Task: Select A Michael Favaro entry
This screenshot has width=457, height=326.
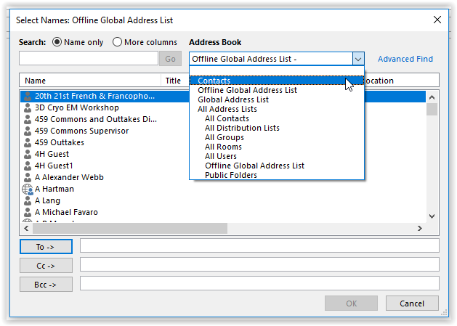Action: (66, 212)
